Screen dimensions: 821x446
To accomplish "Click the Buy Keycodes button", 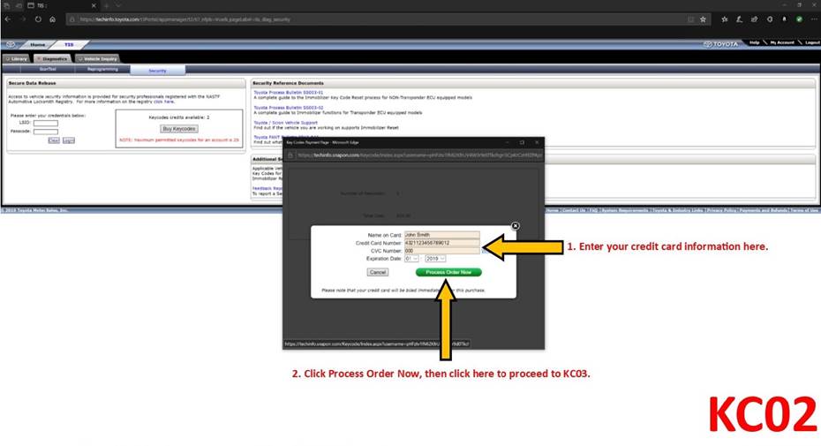I will pyautogui.click(x=179, y=128).
